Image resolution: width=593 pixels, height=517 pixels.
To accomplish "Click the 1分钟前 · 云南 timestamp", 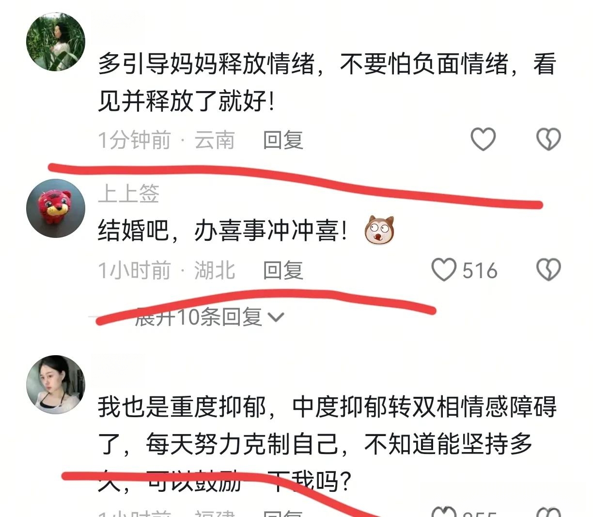I will 166,140.
